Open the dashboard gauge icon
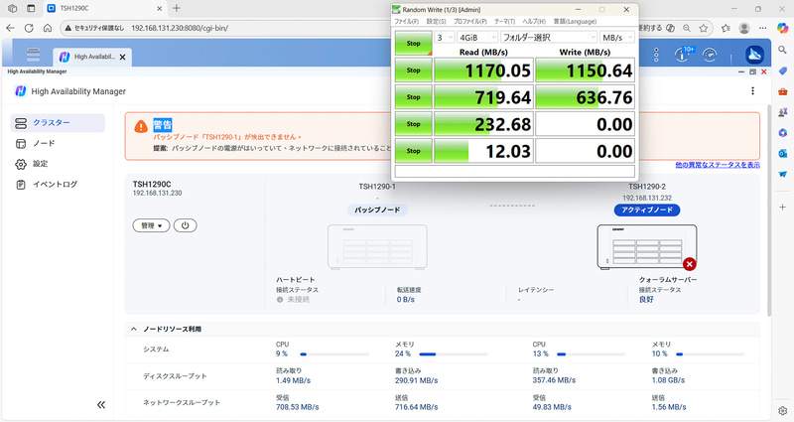This screenshot has height=422, width=794. [x=710, y=55]
